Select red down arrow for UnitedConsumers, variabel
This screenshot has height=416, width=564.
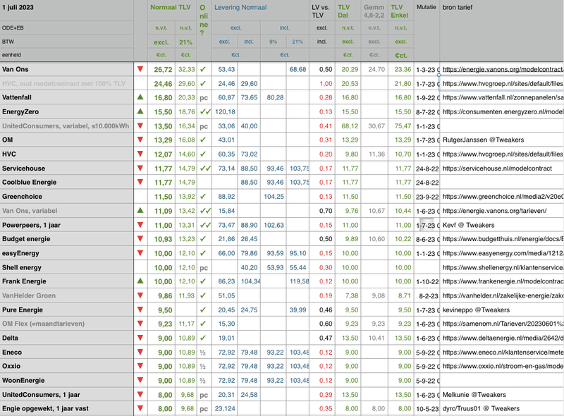140,126
